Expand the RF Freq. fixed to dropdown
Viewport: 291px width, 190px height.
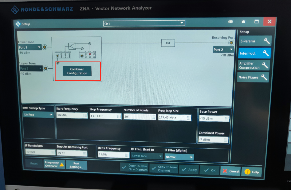coord(147,156)
